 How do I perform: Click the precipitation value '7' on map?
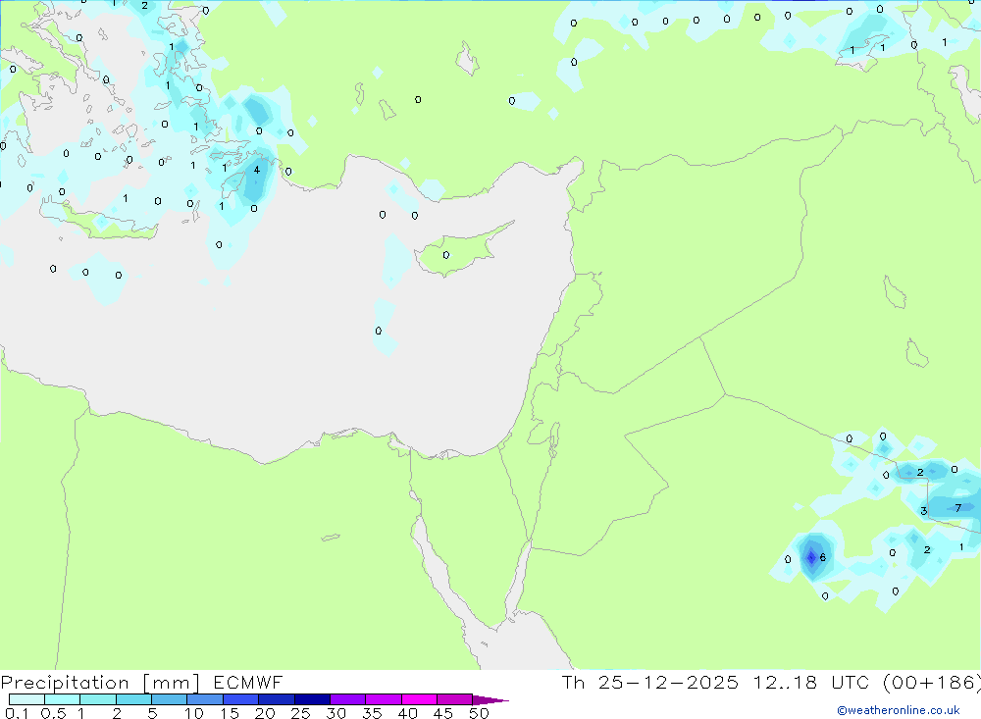(957, 508)
